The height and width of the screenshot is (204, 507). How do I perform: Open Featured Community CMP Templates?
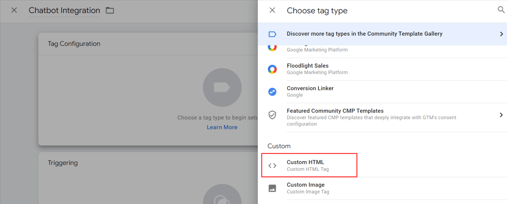pyautogui.click(x=382, y=117)
